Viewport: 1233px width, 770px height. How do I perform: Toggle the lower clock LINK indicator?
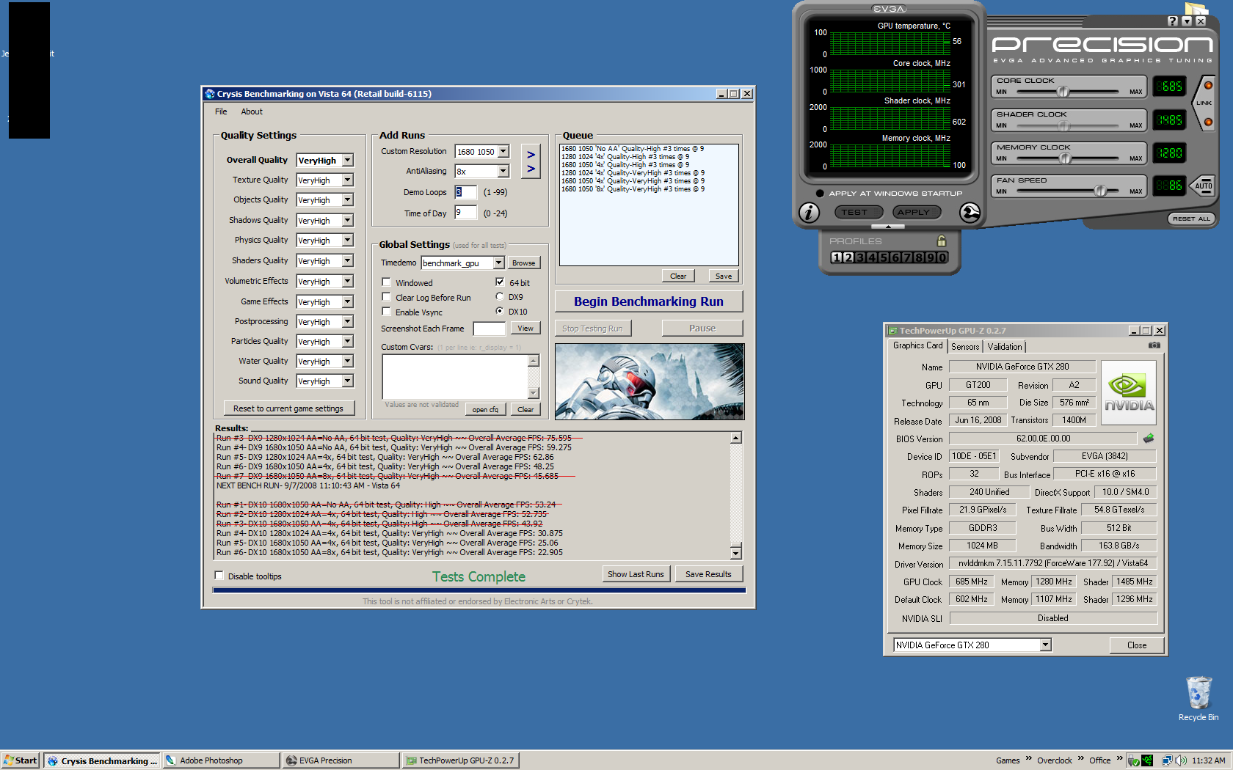(1208, 122)
